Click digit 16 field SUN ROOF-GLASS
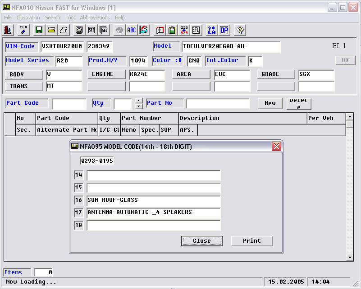 tap(154, 200)
